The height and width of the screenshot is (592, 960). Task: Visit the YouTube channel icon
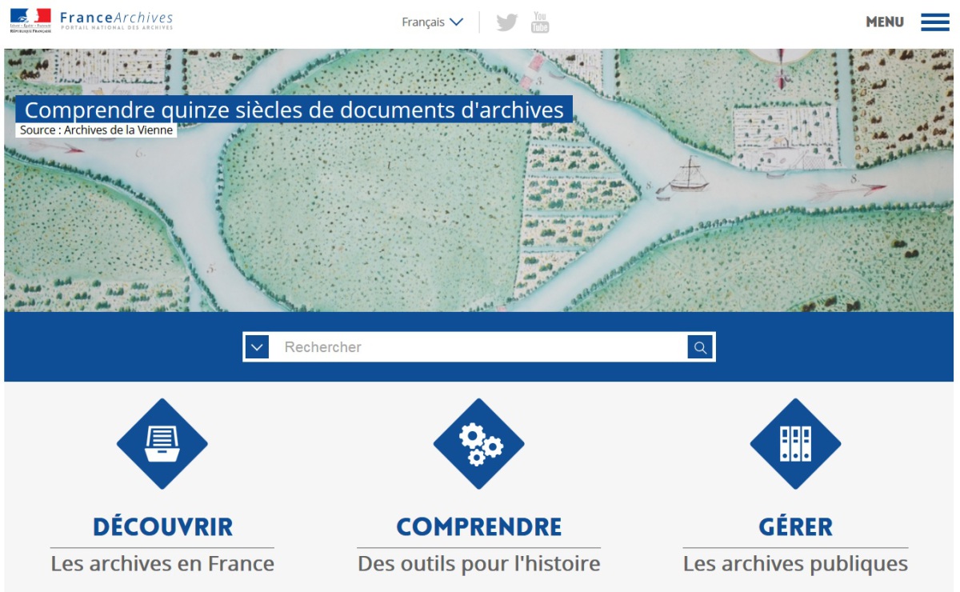[x=540, y=22]
